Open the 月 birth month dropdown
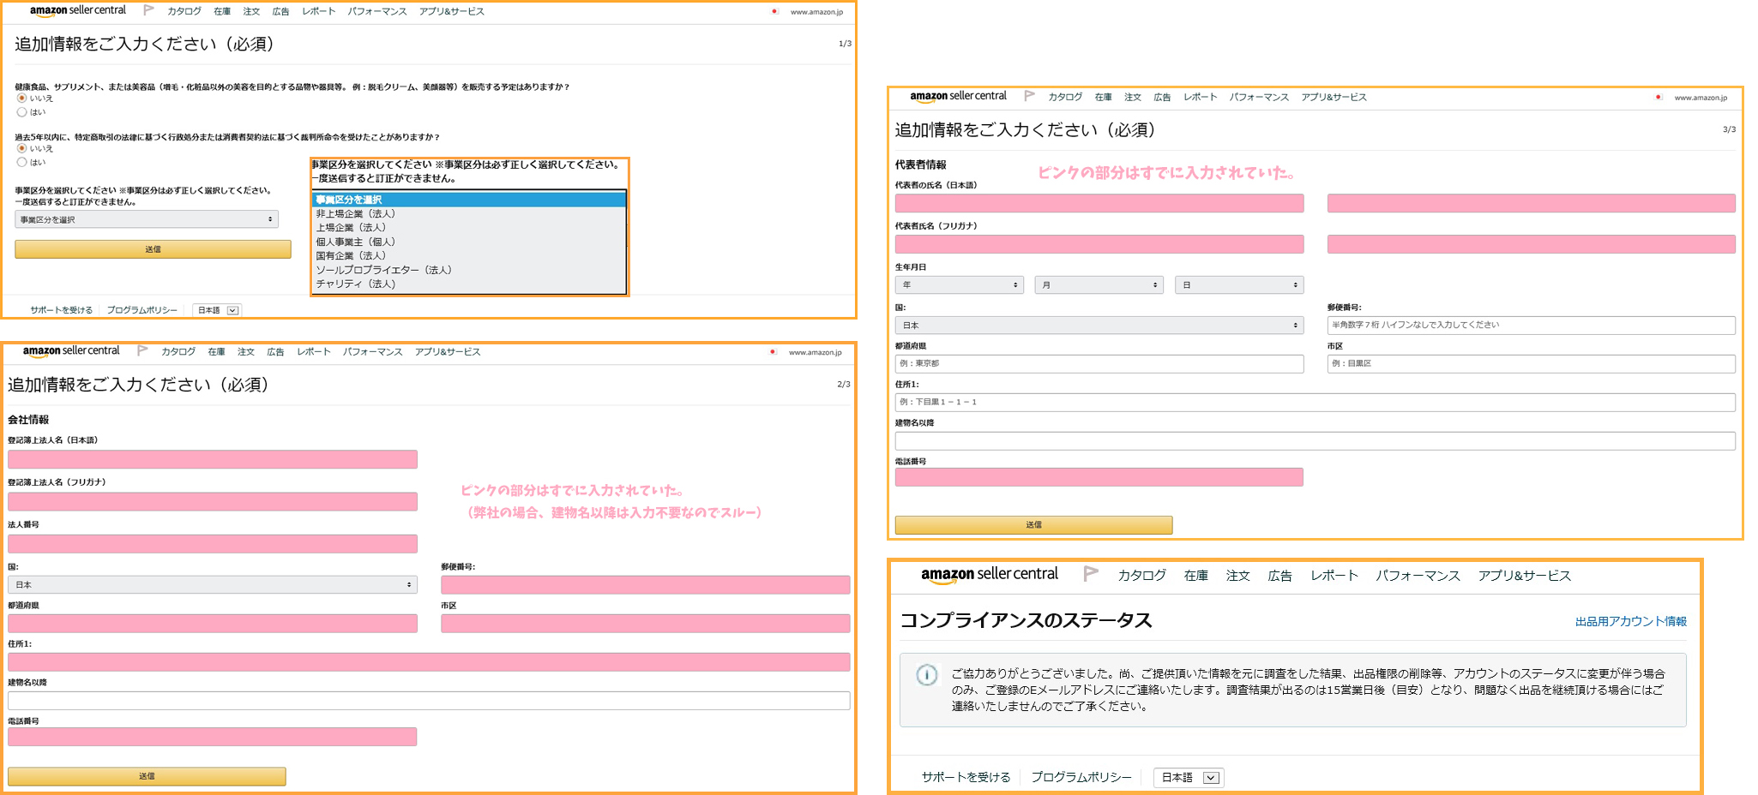This screenshot has width=1758, height=795. [x=1099, y=284]
